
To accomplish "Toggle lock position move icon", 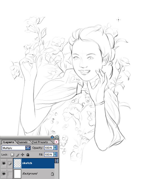I will [23, 155].
